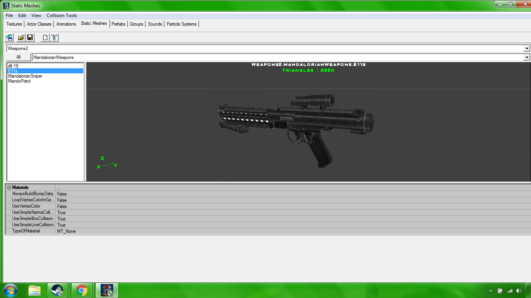531x298 pixels.
Task: Open the Edit menu
Action: pyautogui.click(x=22, y=16)
